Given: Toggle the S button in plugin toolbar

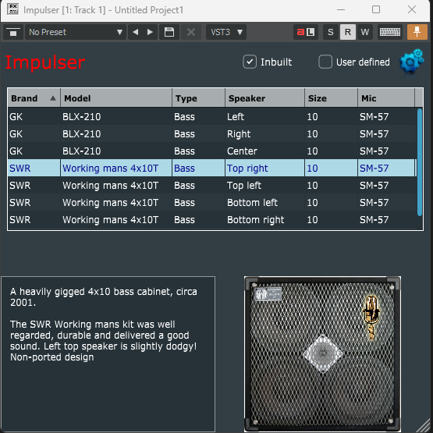Looking at the screenshot, I should pyautogui.click(x=331, y=32).
